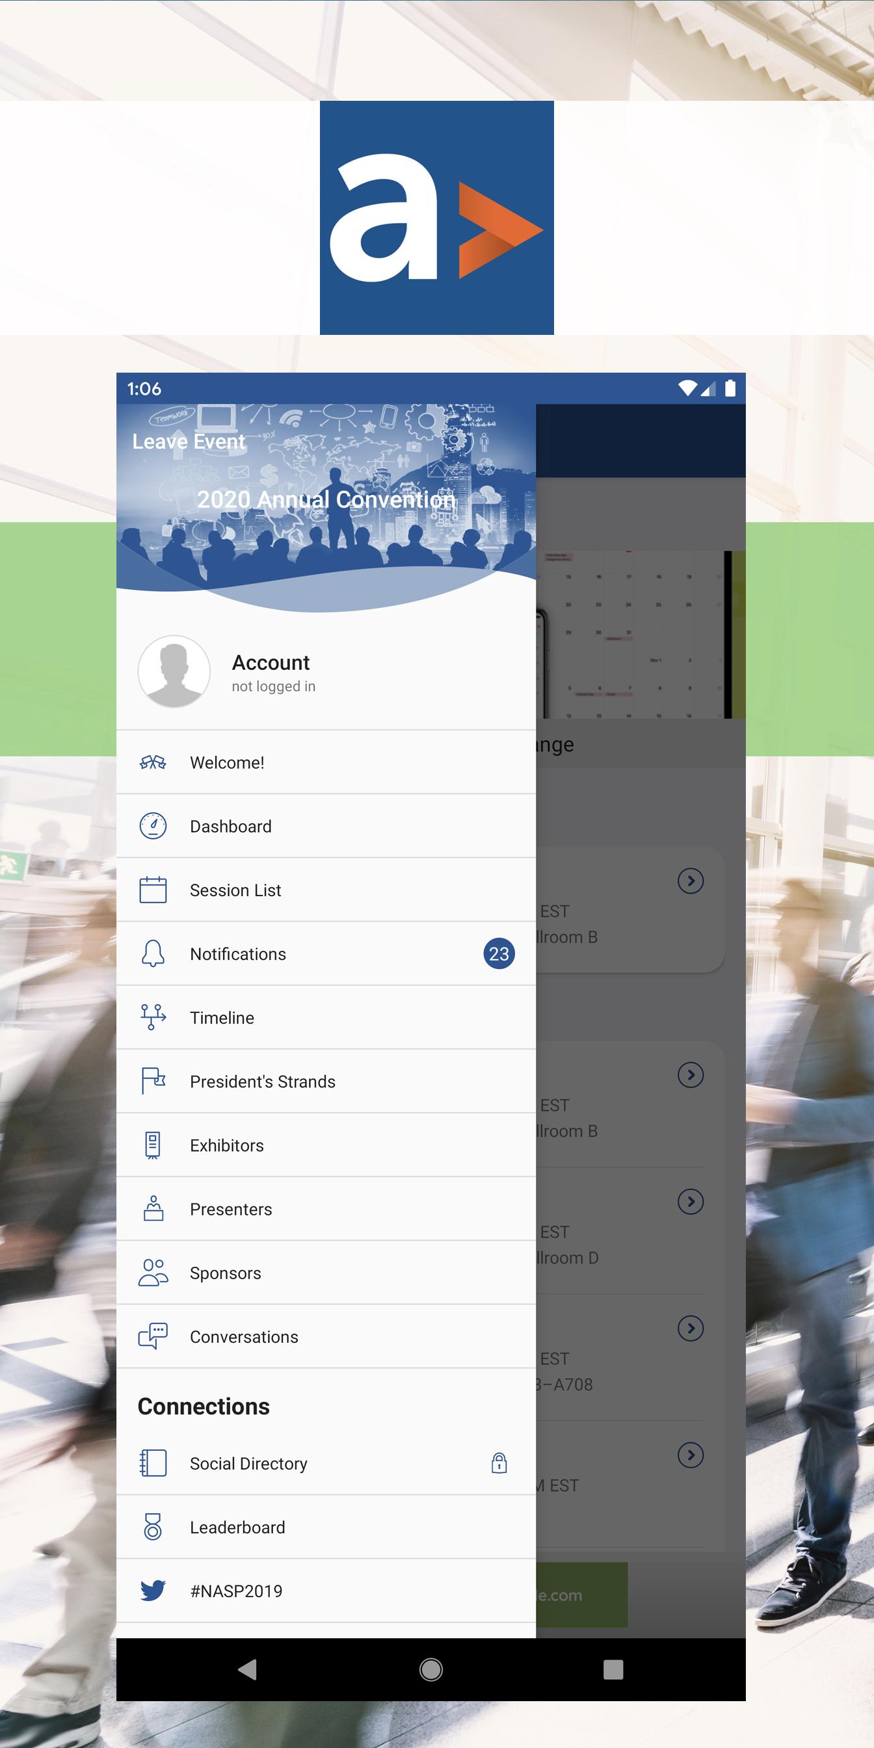Open the President's Strands menu item
Screen dimensions: 874x1748
pyautogui.click(x=326, y=1081)
